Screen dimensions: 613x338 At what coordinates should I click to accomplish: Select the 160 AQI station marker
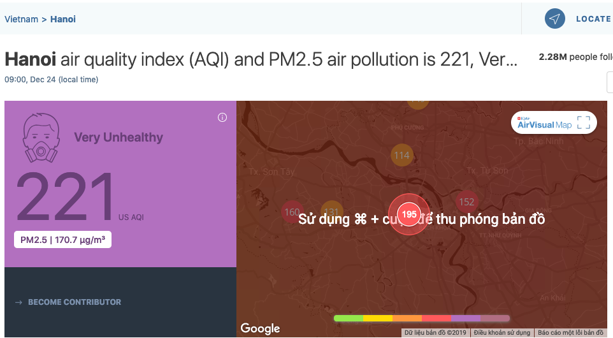[x=292, y=212]
